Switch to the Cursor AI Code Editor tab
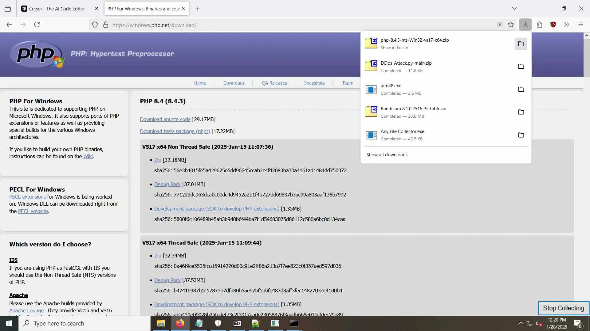Screen dimensions: 590x331 click(x=57, y=9)
